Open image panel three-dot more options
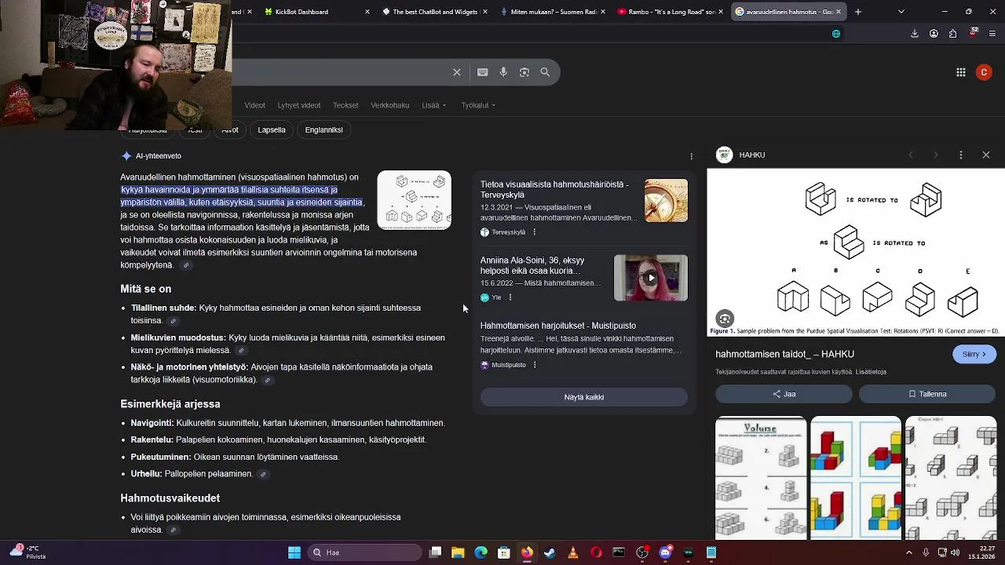This screenshot has height=565, width=1005. pyautogui.click(x=961, y=155)
